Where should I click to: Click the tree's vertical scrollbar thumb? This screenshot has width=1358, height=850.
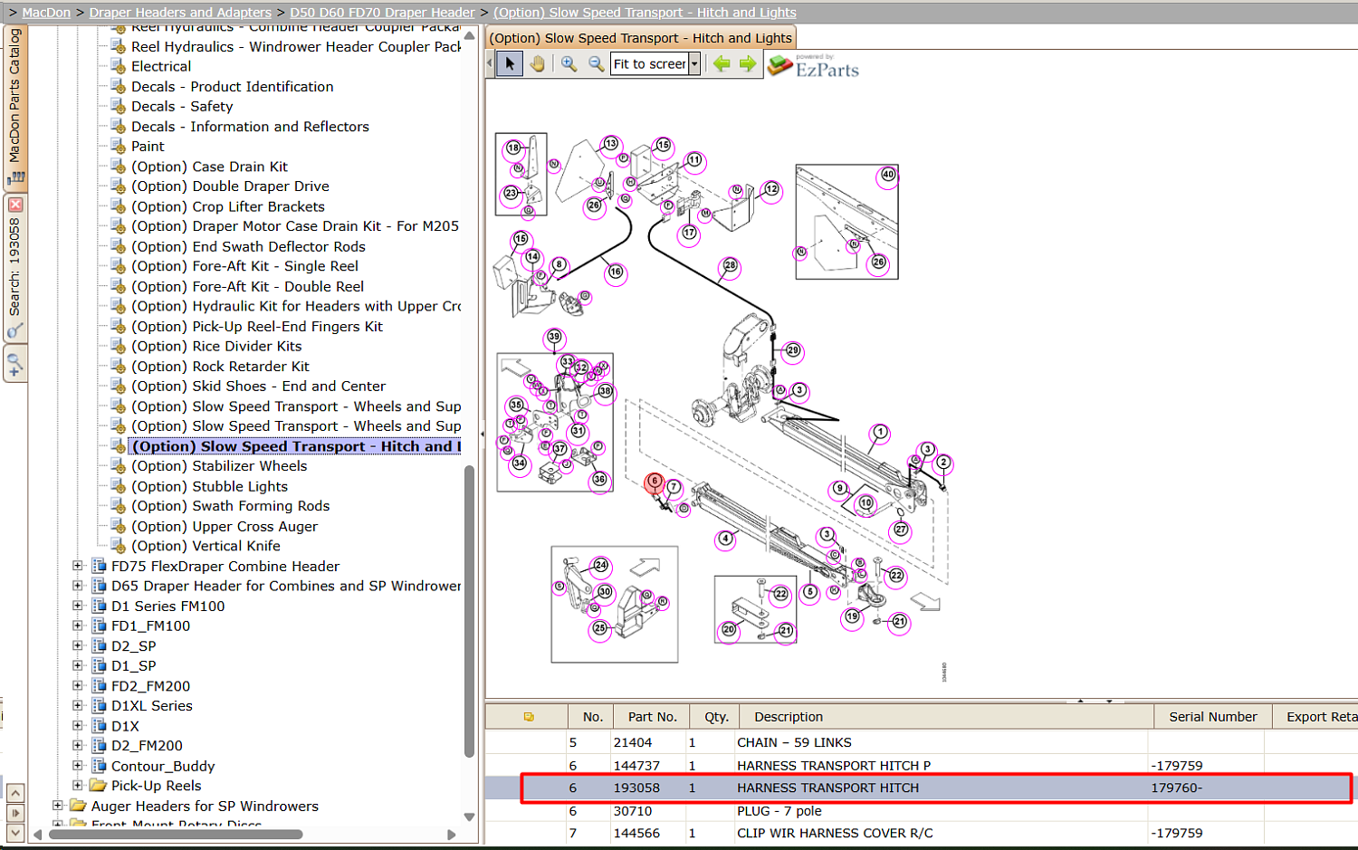point(469,611)
